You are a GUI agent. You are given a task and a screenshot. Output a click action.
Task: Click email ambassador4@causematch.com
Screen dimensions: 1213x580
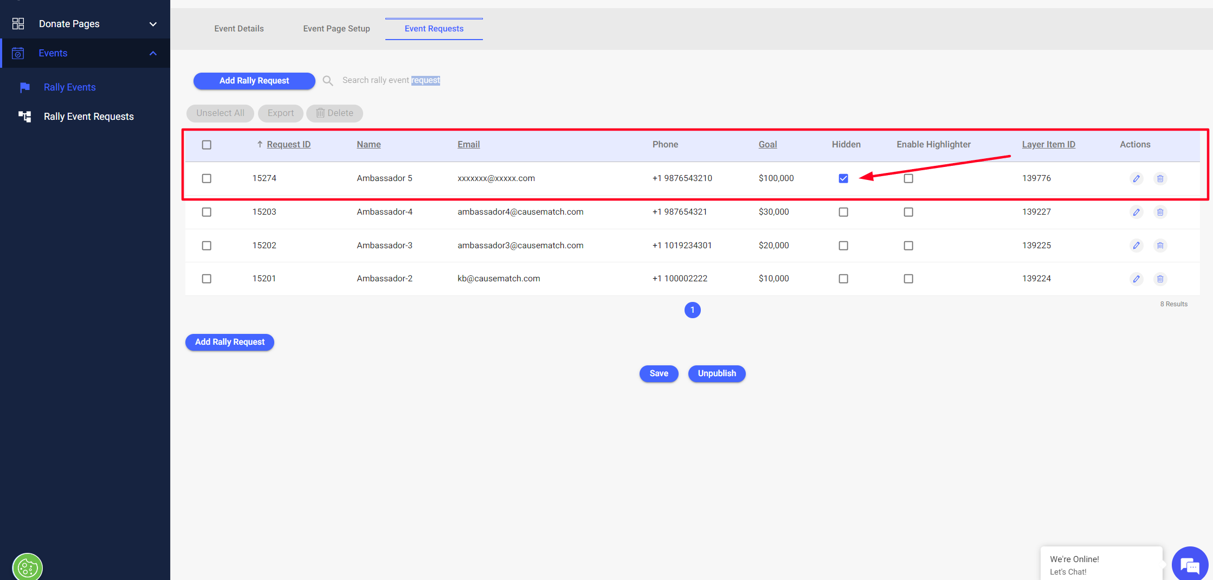(x=520, y=212)
